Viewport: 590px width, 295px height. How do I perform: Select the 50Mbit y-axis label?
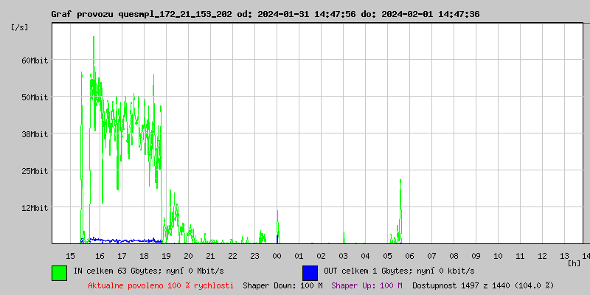(35, 97)
